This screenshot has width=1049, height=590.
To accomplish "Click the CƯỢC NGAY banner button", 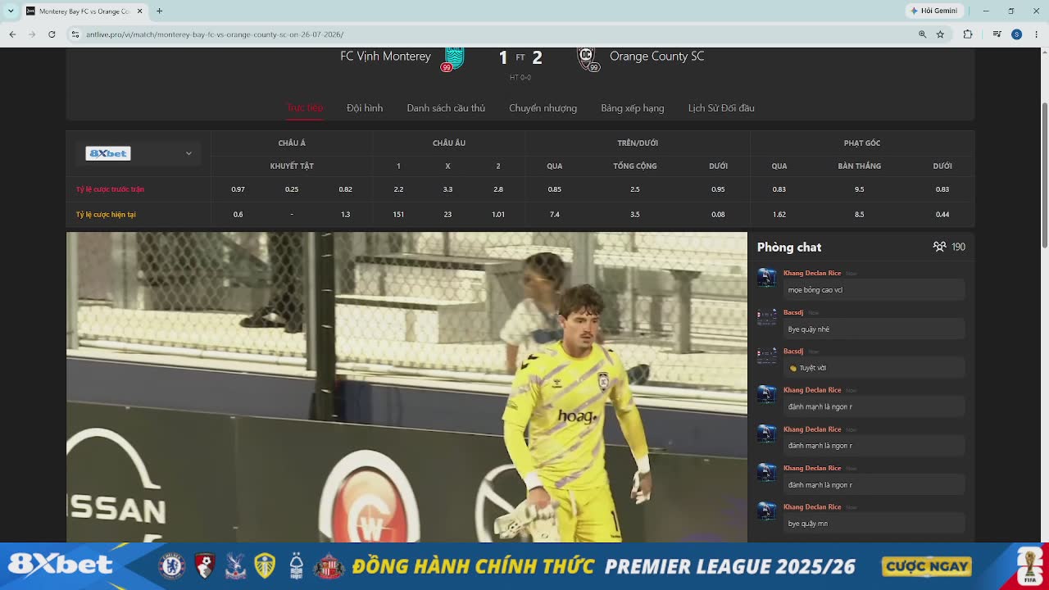I will [926, 566].
